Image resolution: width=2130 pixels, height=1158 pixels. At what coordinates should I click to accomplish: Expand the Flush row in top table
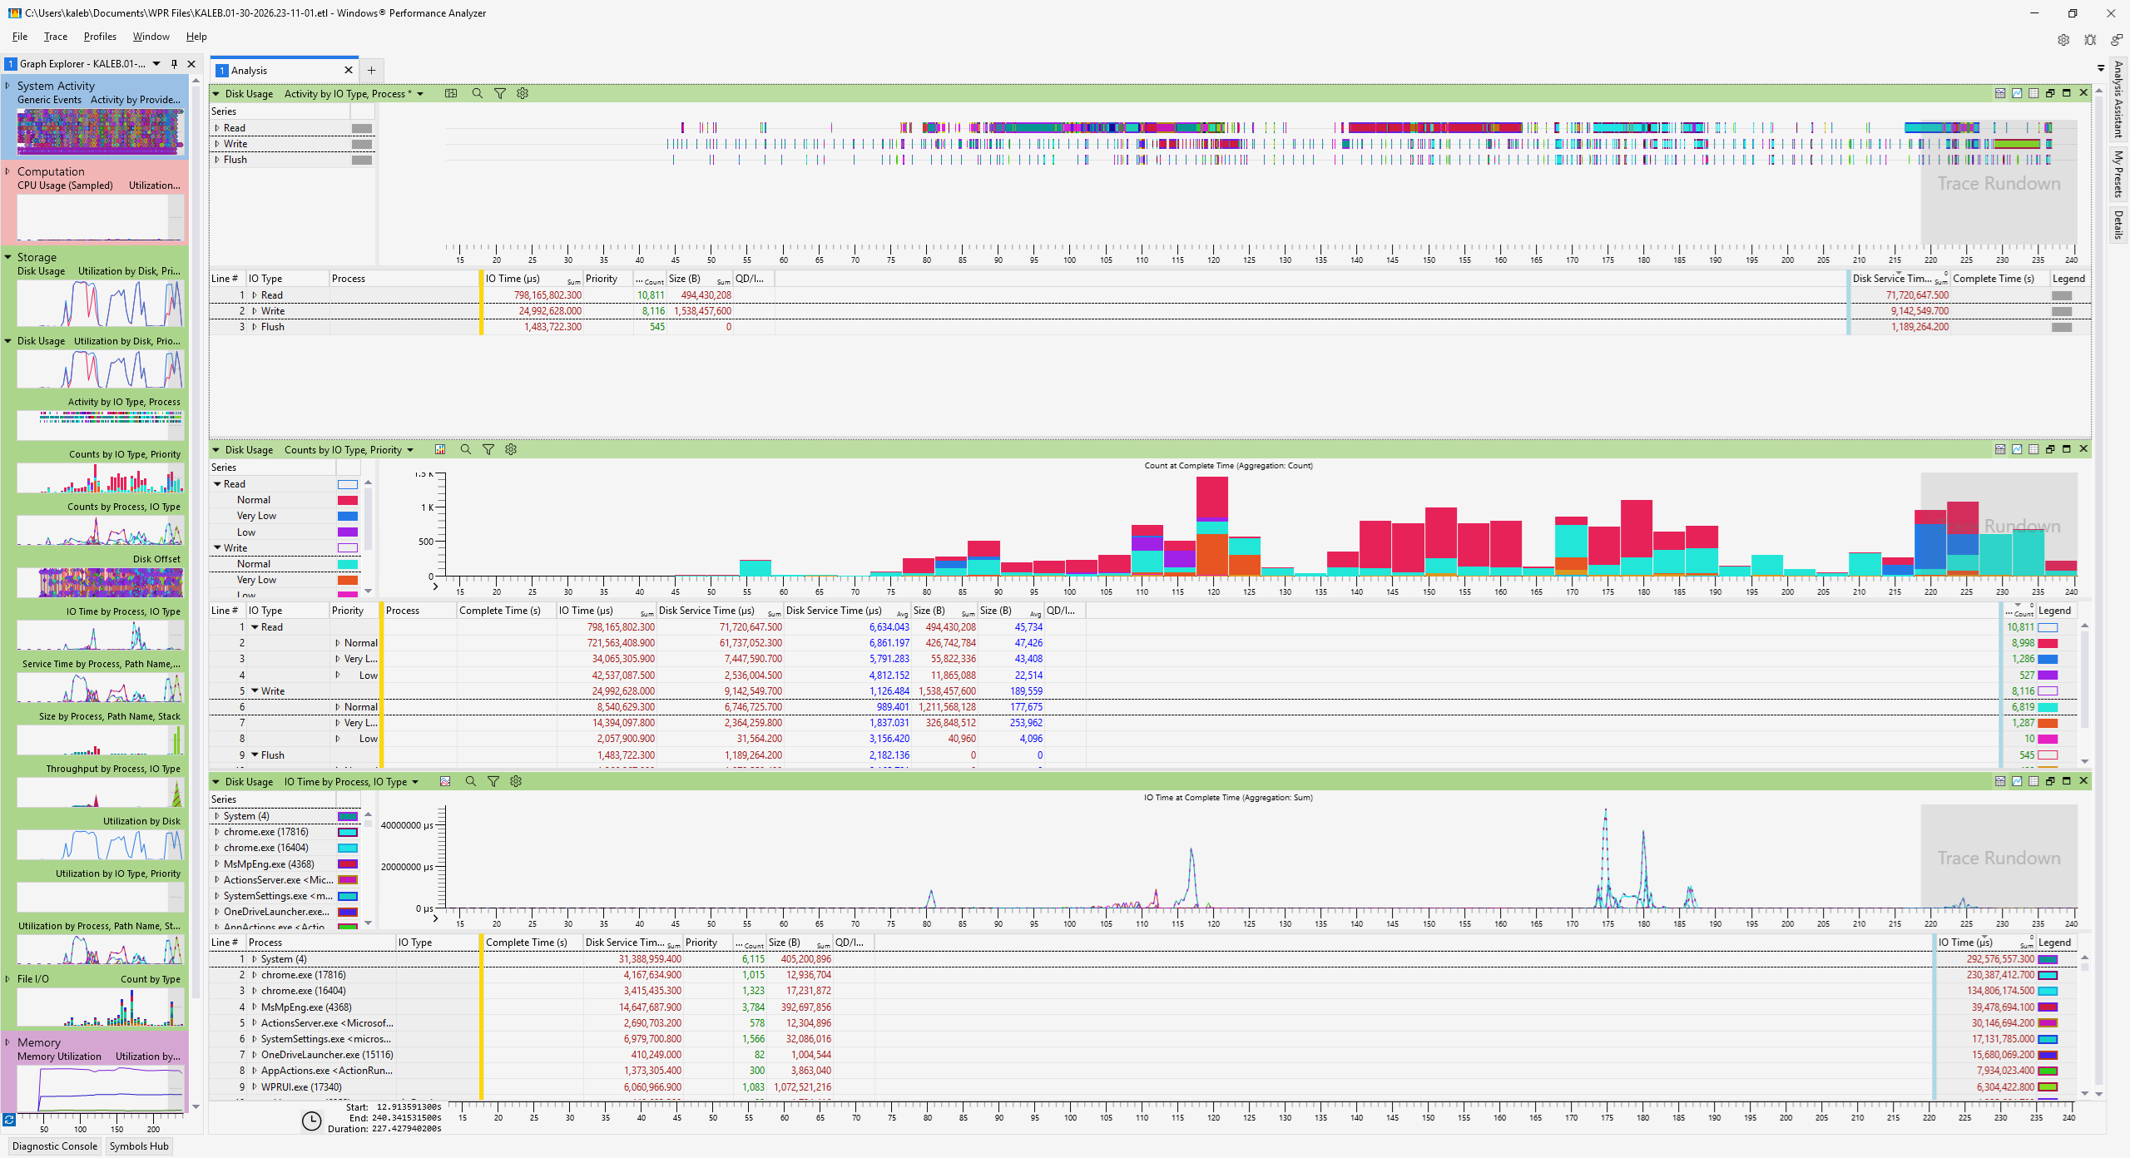point(255,327)
